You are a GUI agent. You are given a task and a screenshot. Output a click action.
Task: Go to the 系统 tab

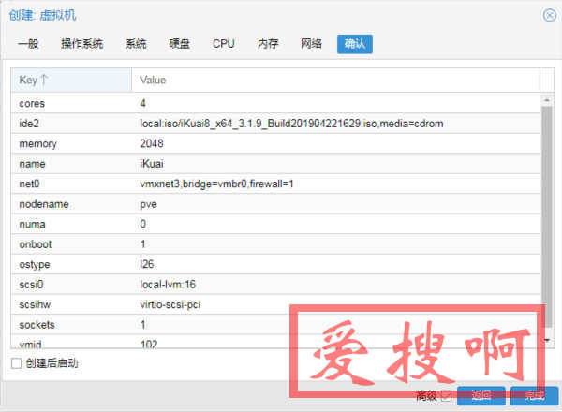point(136,44)
